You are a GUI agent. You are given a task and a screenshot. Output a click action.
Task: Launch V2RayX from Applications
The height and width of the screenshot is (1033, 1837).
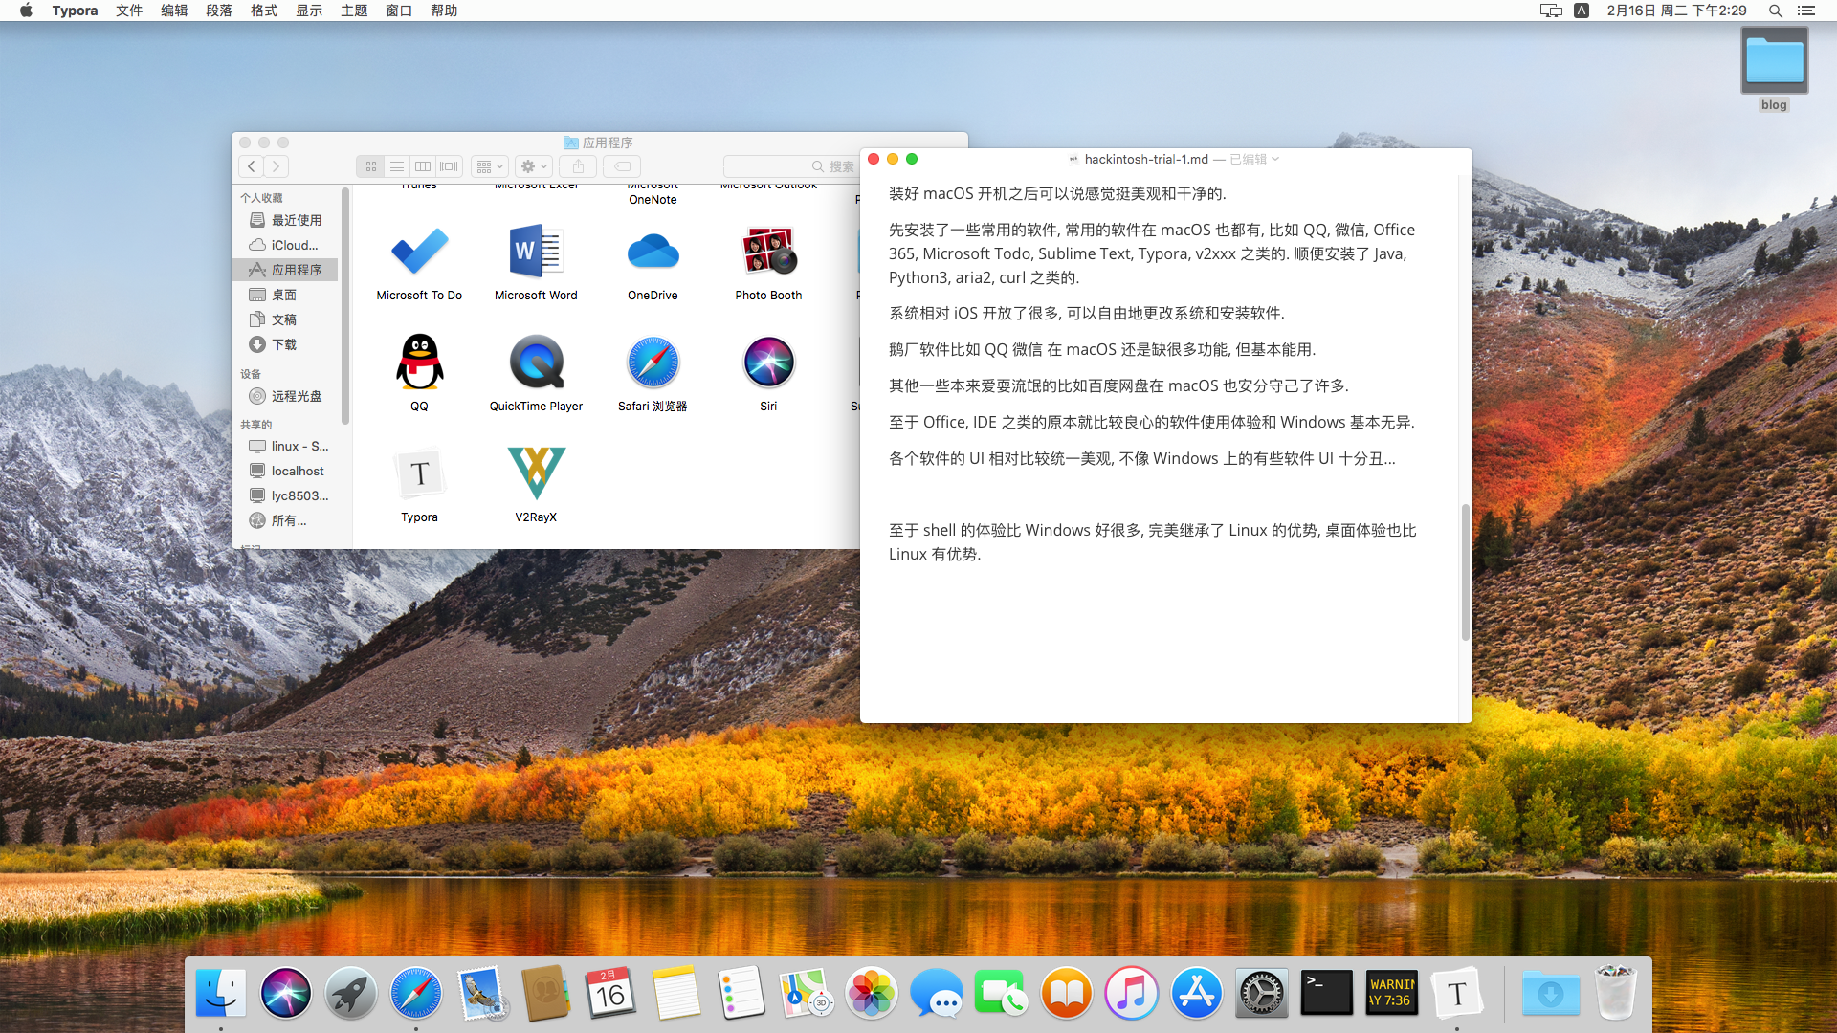[536, 473]
